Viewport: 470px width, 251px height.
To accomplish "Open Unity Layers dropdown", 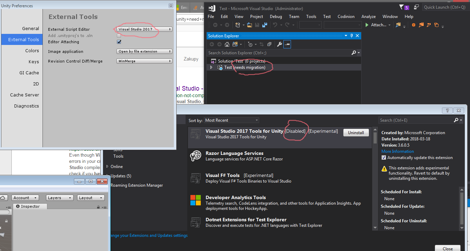I will coord(59,198).
